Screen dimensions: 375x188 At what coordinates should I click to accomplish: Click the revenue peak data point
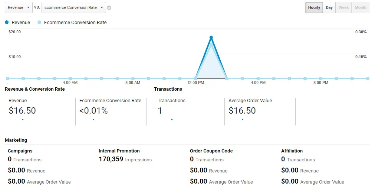(211, 37)
